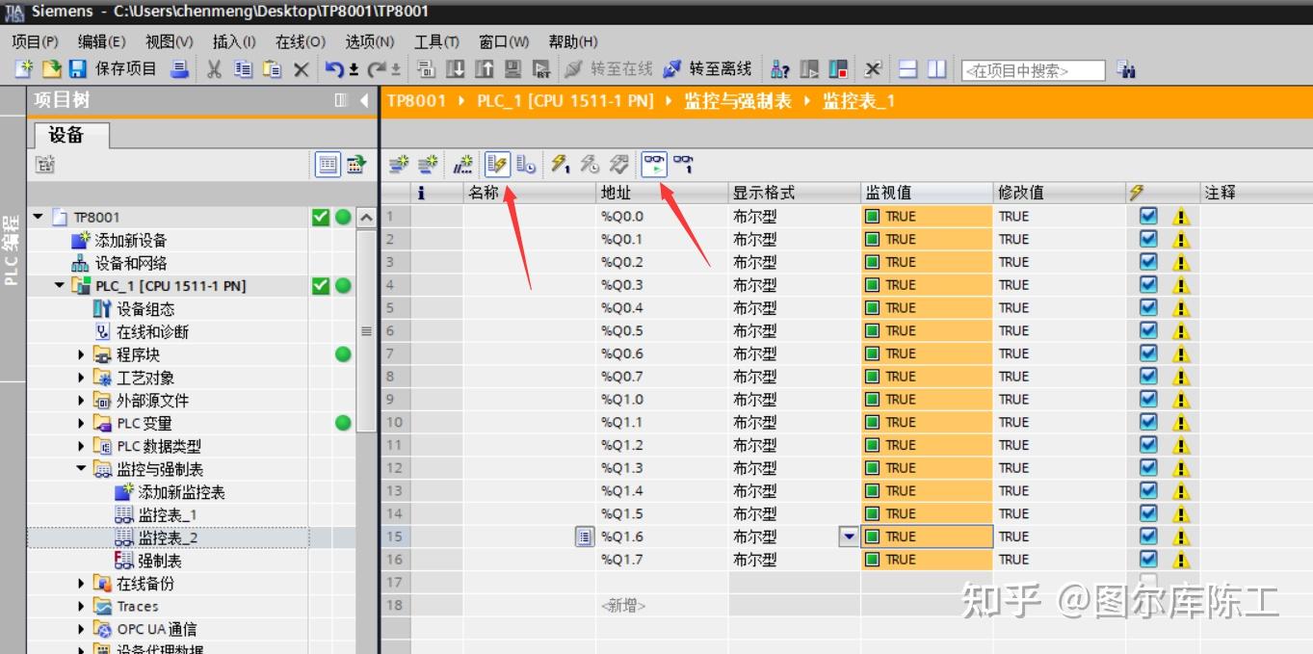Click the 转至离线 button
The image size is (1313, 654).
(x=708, y=69)
